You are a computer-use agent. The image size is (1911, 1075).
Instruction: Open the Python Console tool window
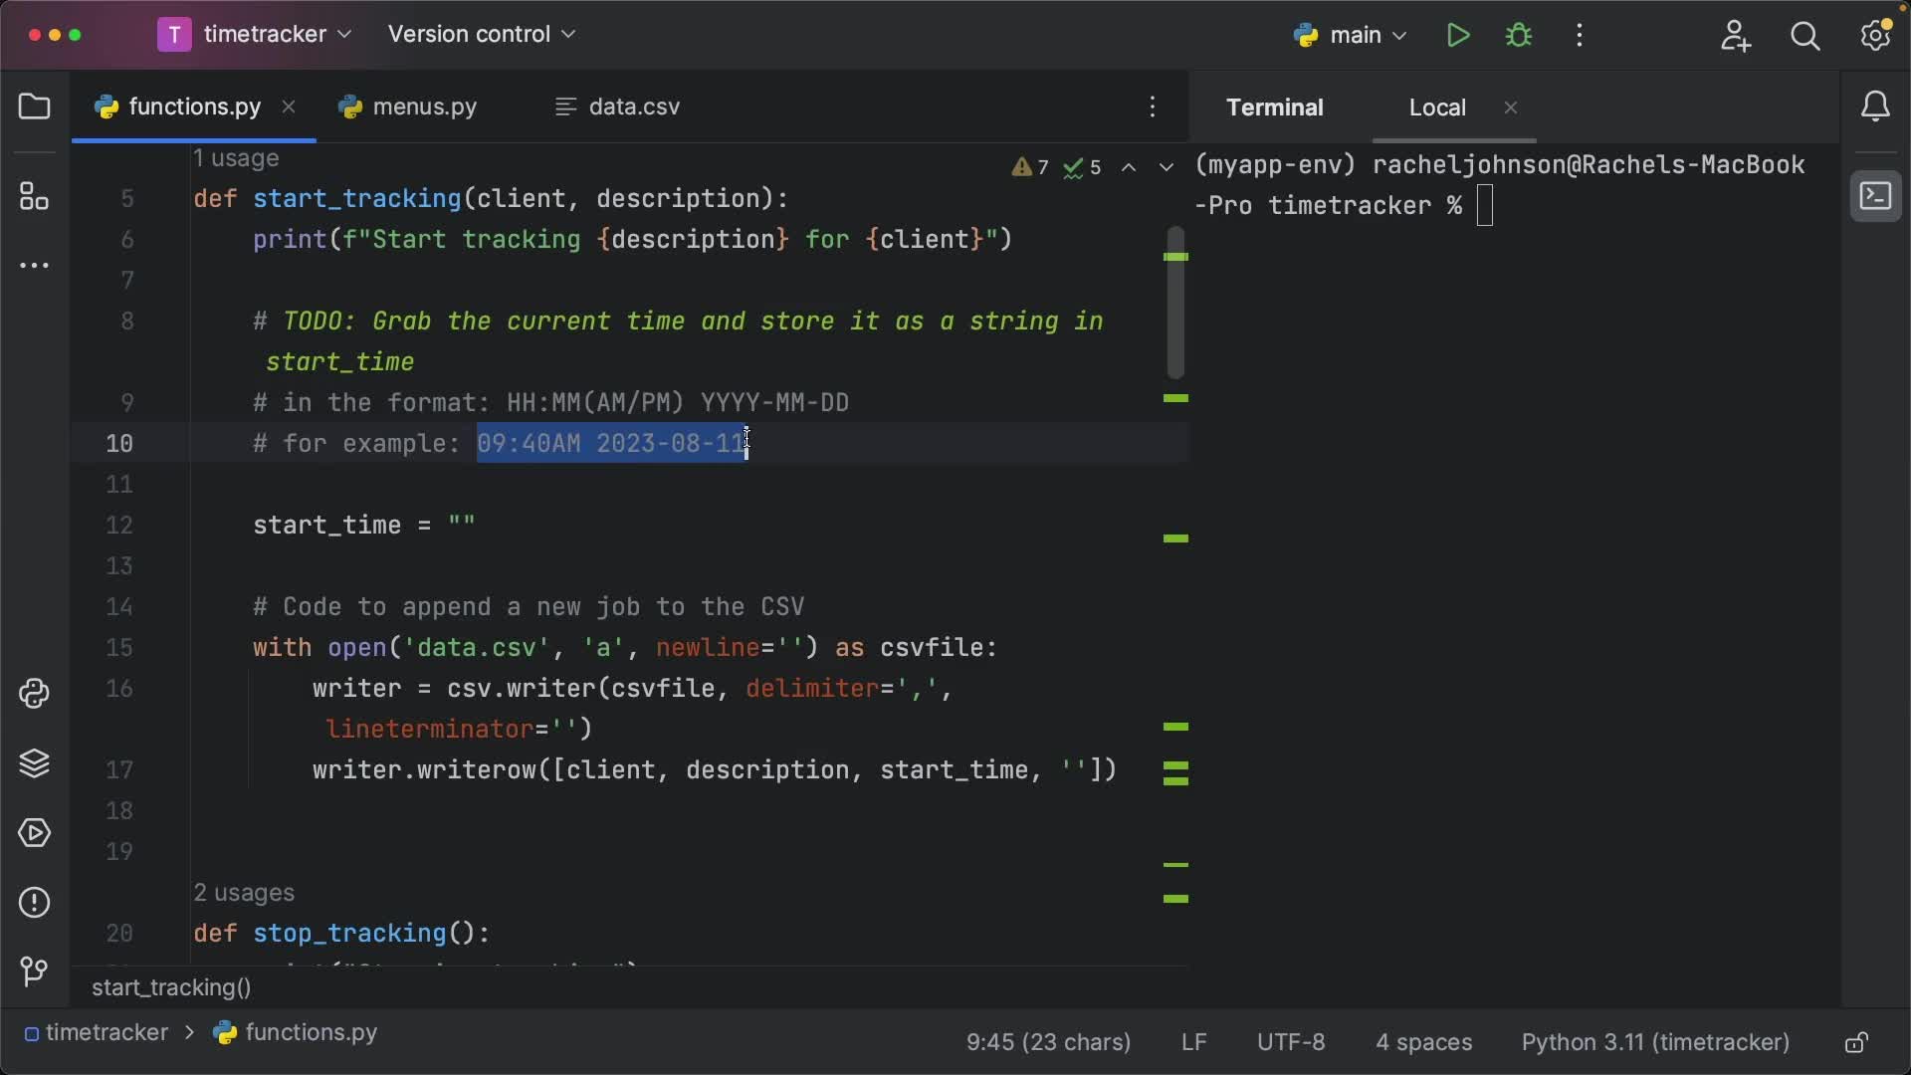[35, 694]
